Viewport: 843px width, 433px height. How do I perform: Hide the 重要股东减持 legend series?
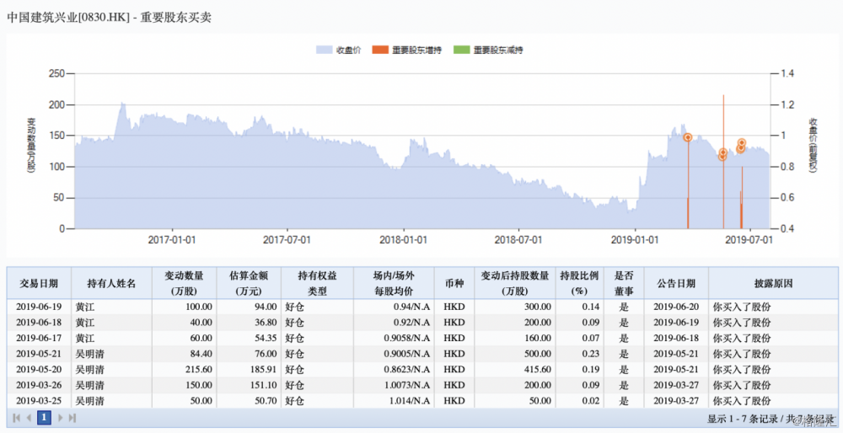488,51
